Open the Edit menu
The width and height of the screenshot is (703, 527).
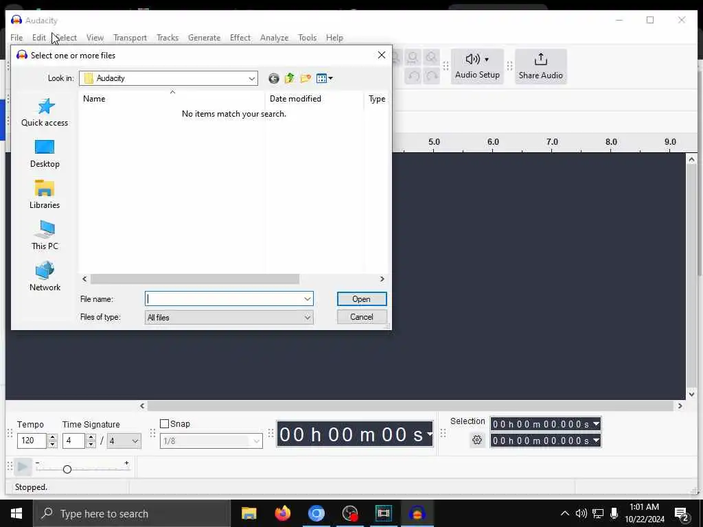[x=39, y=38]
